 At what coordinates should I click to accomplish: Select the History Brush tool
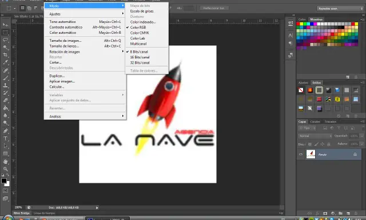pyautogui.click(x=5, y=93)
